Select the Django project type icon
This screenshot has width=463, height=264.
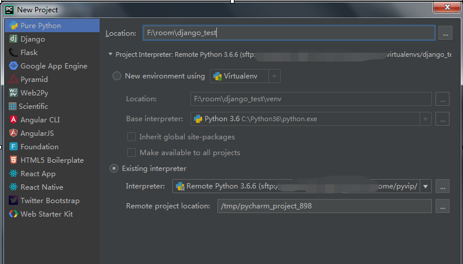(x=13, y=39)
